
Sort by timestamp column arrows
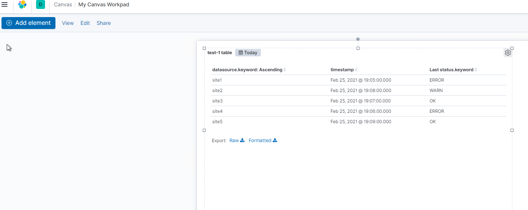(356, 70)
